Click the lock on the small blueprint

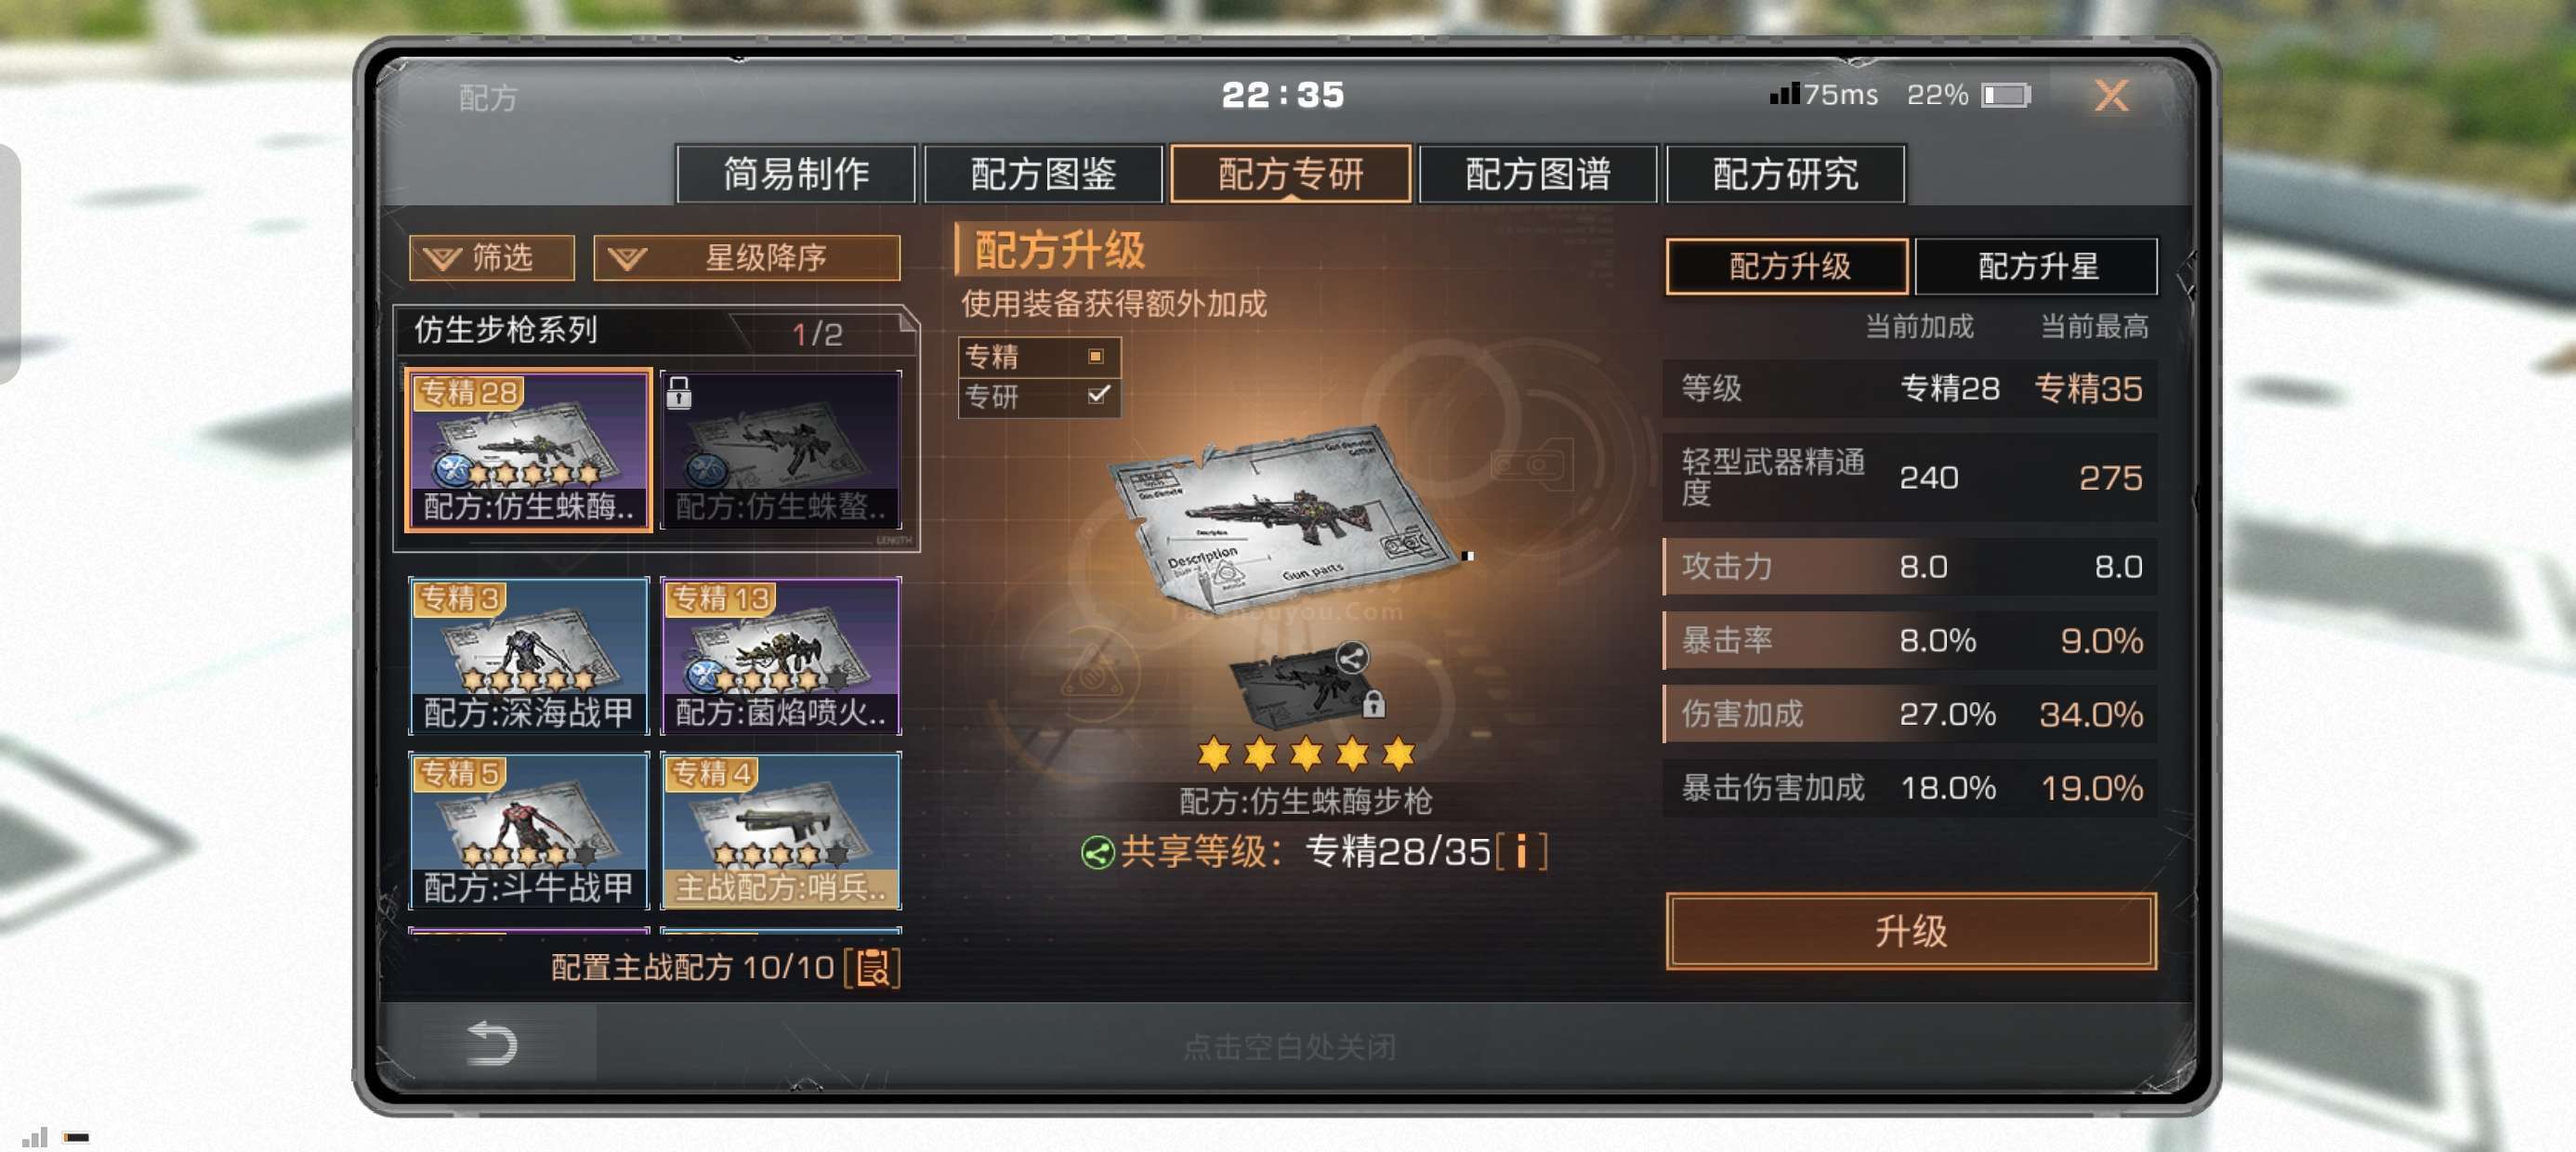point(1373,704)
